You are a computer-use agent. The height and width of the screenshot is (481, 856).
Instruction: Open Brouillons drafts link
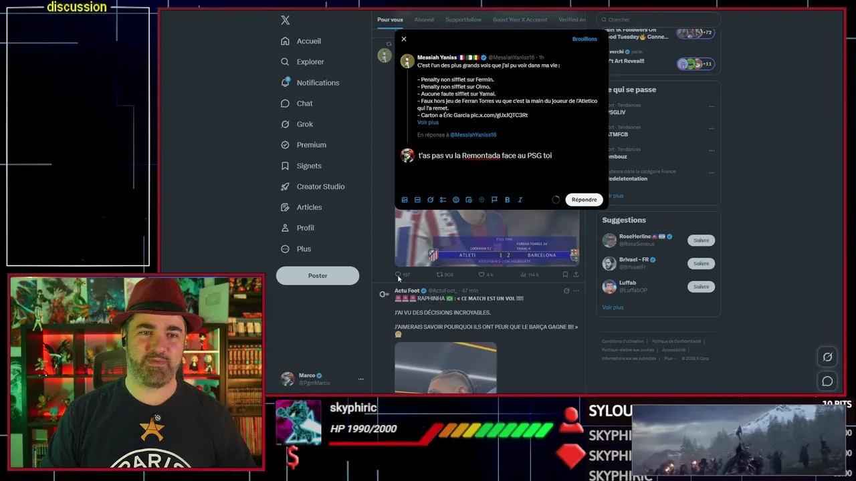click(x=584, y=39)
